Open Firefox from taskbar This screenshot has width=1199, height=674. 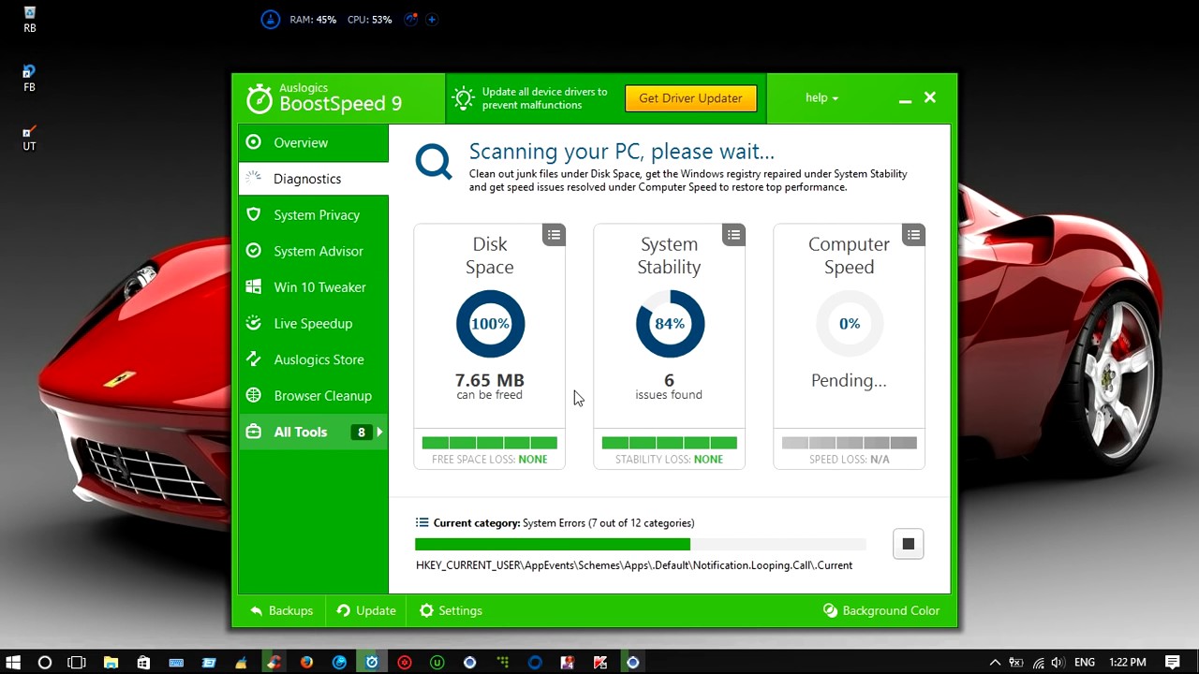306,662
